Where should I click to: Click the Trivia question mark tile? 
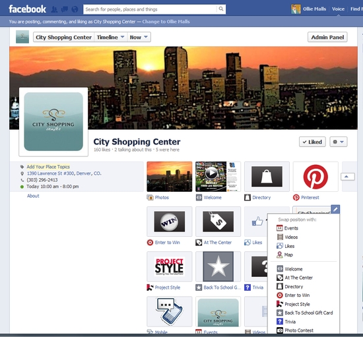pyautogui.click(x=256, y=266)
